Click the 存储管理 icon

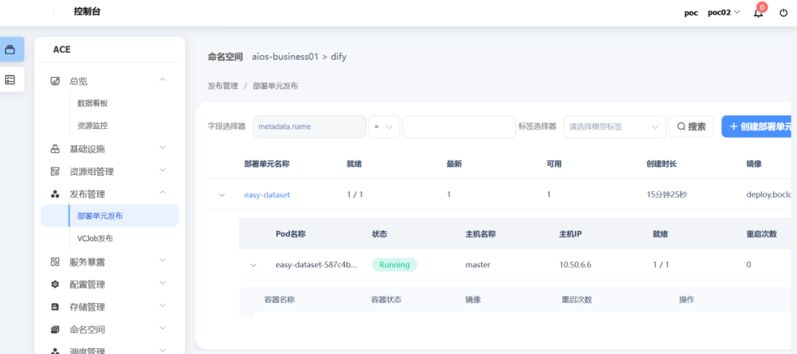point(55,307)
